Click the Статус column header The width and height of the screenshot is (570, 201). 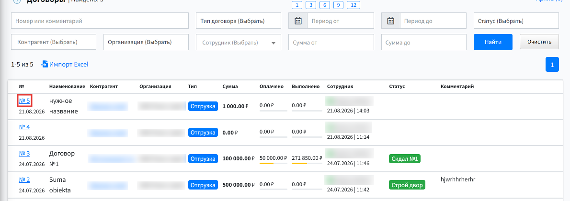pos(397,87)
